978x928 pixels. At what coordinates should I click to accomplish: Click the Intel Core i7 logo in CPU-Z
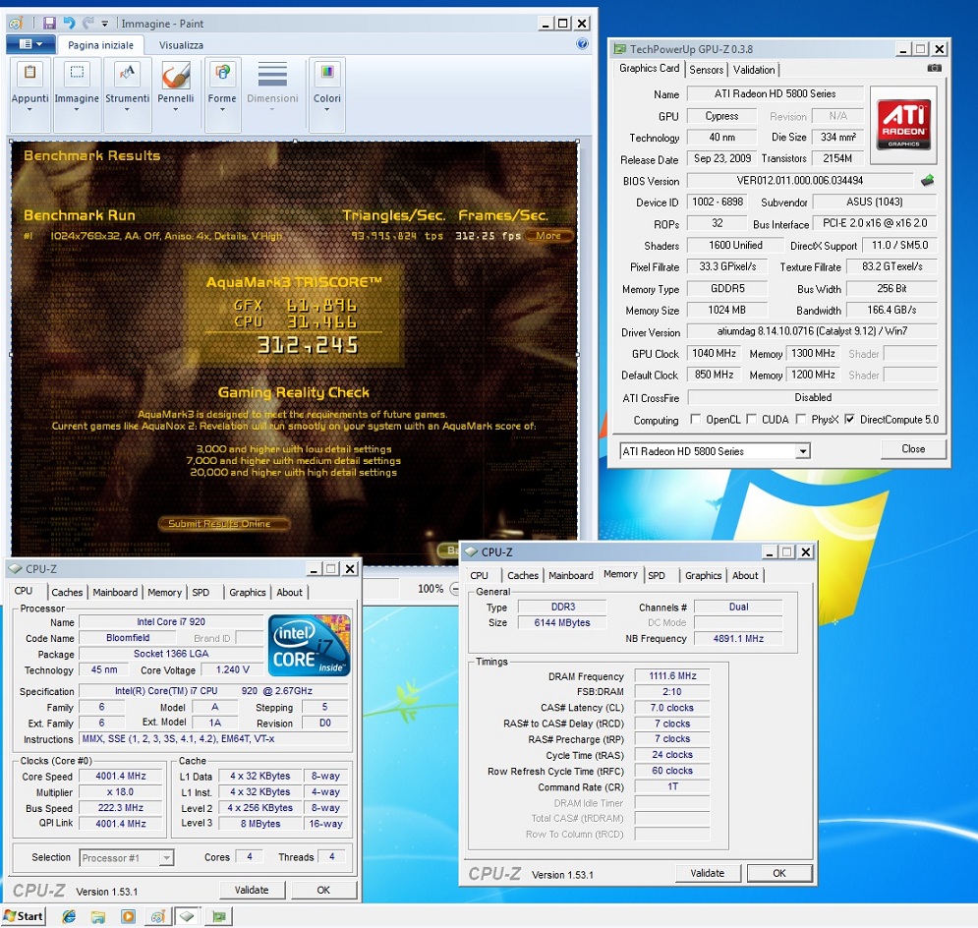[x=309, y=646]
